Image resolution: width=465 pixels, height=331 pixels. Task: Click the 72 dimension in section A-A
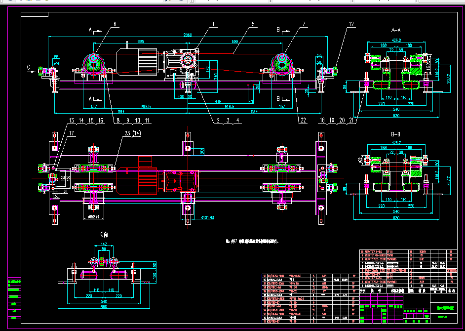coord(391,50)
